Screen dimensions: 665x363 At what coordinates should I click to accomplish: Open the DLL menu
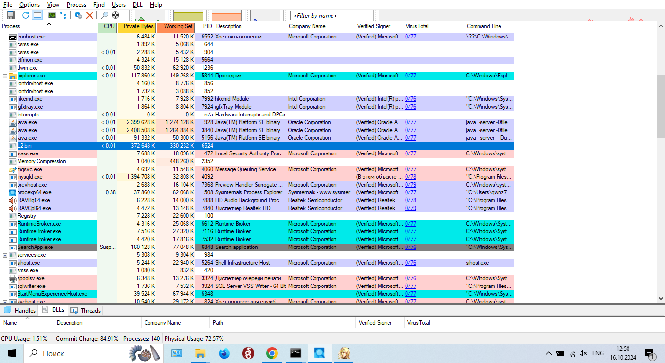pos(137,4)
